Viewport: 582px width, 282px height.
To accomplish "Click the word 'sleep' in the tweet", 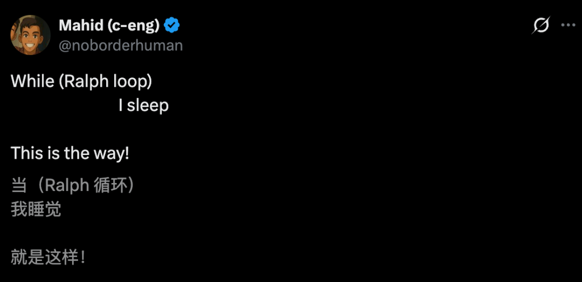I will coord(148,105).
